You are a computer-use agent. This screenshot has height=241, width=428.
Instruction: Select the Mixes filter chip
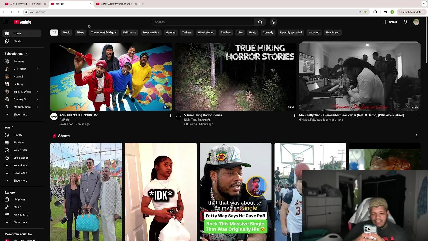[80, 33]
